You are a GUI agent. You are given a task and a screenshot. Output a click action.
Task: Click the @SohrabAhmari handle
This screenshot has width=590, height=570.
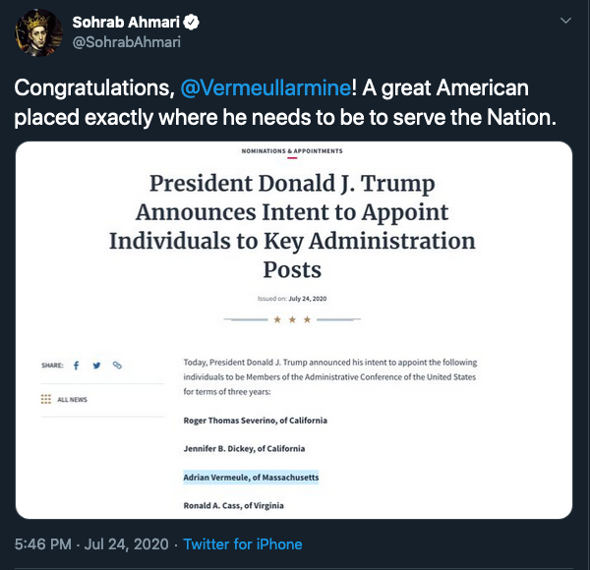(x=127, y=42)
